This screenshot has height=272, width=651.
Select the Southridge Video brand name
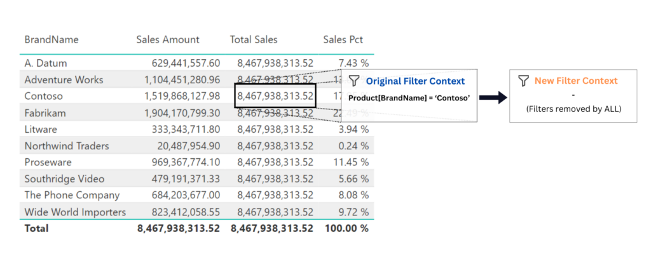64,179
